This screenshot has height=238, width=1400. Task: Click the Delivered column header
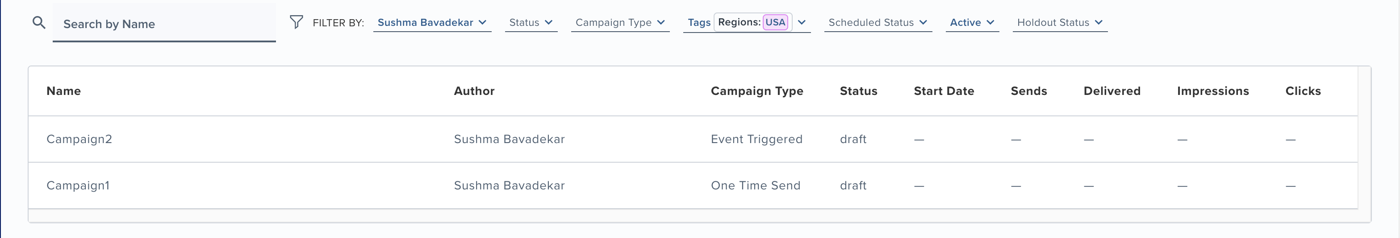coord(1112,91)
